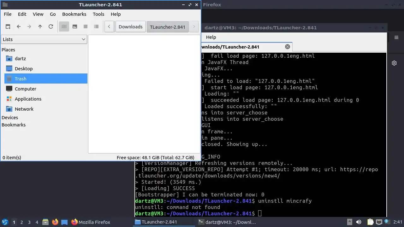
Task: Open Firefox hamburger menu
Action: (x=396, y=38)
